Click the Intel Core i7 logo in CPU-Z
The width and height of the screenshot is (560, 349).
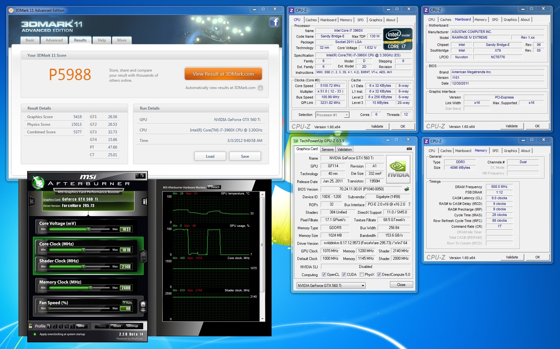point(398,39)
